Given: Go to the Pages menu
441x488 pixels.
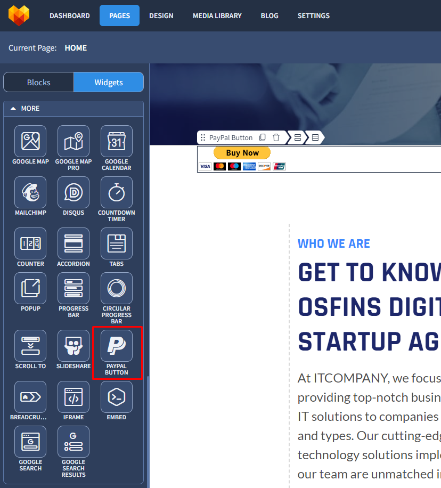Looking at the screenshot, I should pos(119,15).
